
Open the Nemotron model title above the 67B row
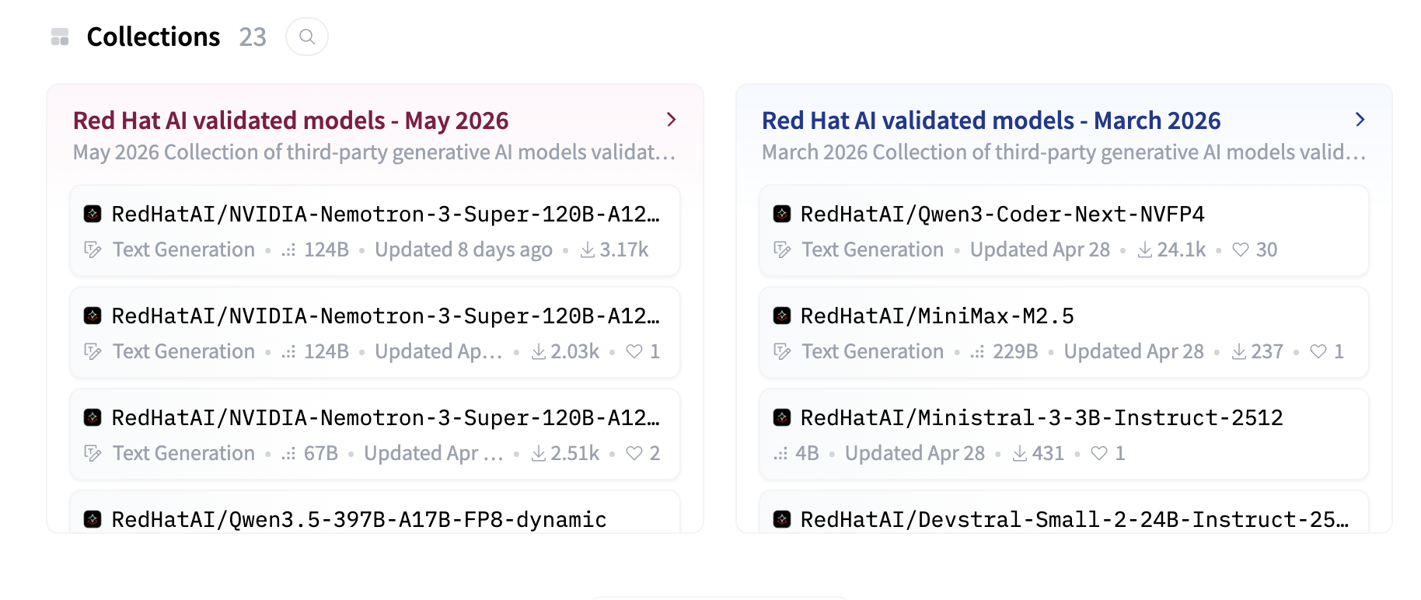tap(386, 417)
